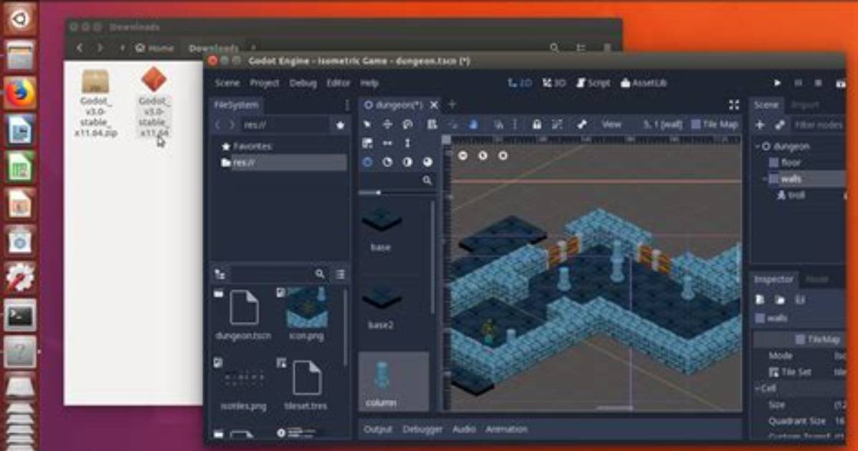The height and width of the screenshot is (451, 858).
Task: Click the zoom out button in the viewport
Action: pos(463,156)
